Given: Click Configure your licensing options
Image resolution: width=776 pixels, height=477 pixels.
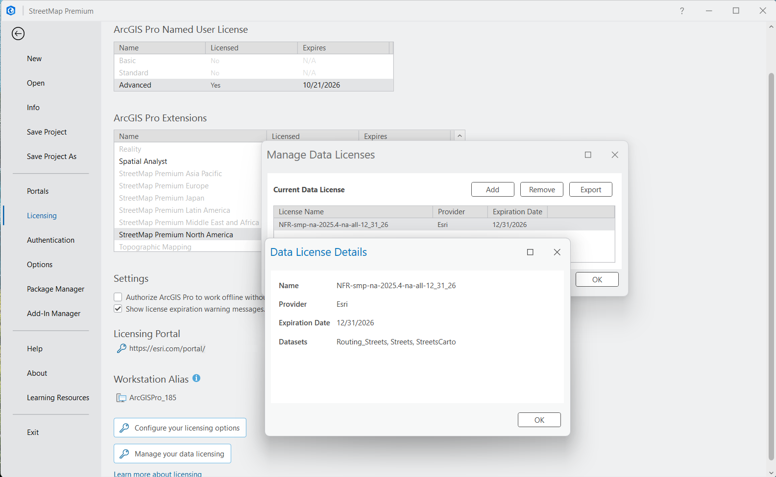Looking at the screenshot, I should 180,428.
